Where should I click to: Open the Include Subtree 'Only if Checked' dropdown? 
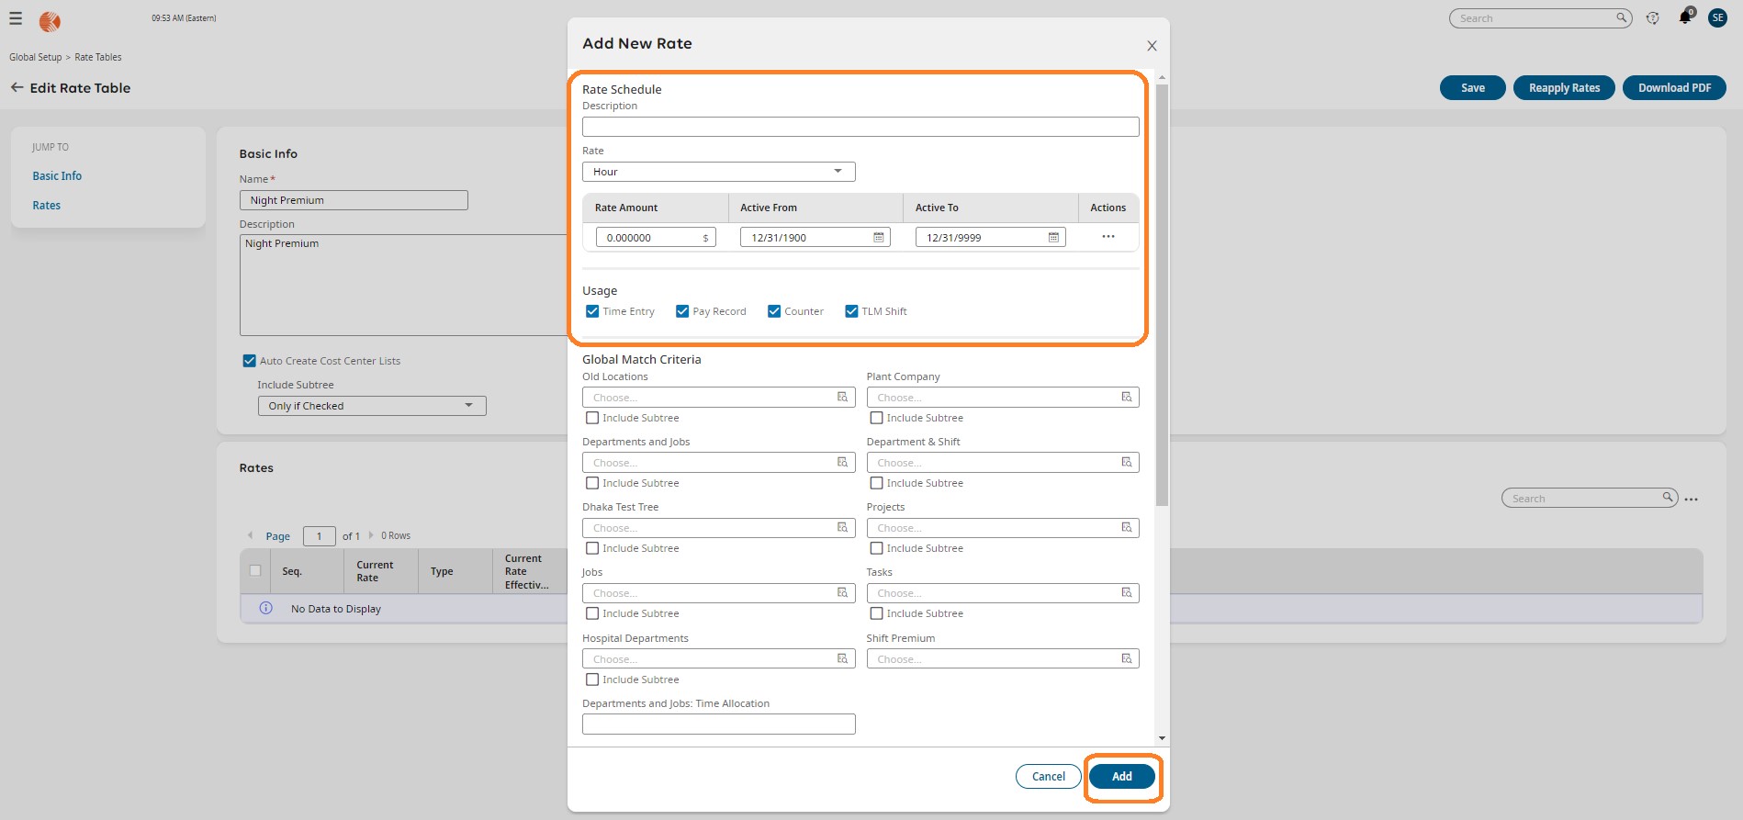[x=371, y=406]
